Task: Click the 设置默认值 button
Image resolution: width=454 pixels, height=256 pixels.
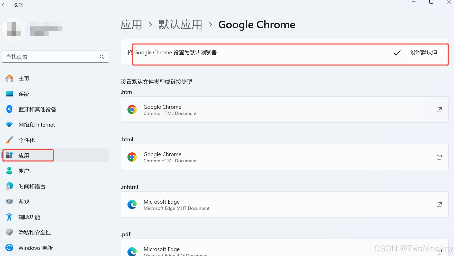Action: [424, 52]
